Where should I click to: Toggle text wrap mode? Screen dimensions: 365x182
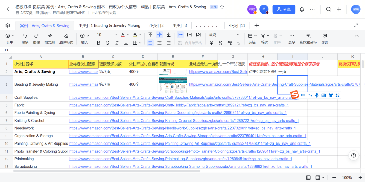pyautogui.click(x=199, y=35)
